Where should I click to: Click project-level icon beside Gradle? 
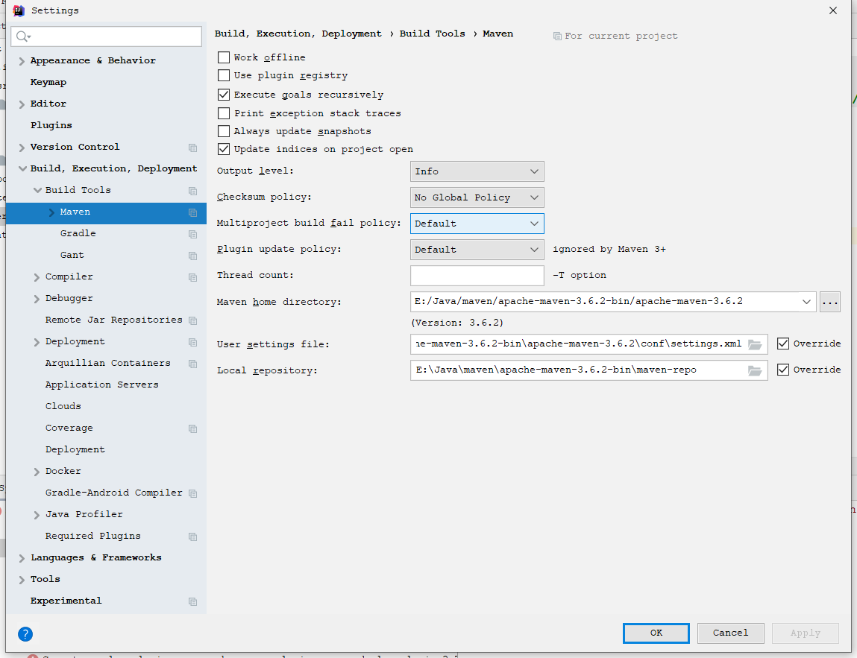point(193,234)
